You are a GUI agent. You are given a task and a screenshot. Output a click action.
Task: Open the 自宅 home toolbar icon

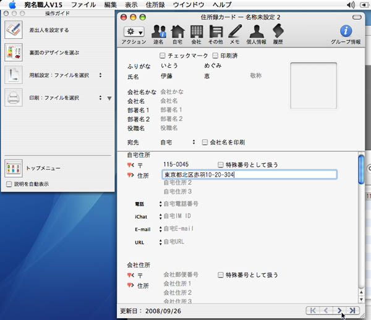pos(177,32)
